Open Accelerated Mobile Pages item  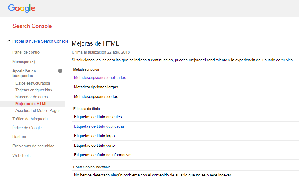tap(38, 111)
